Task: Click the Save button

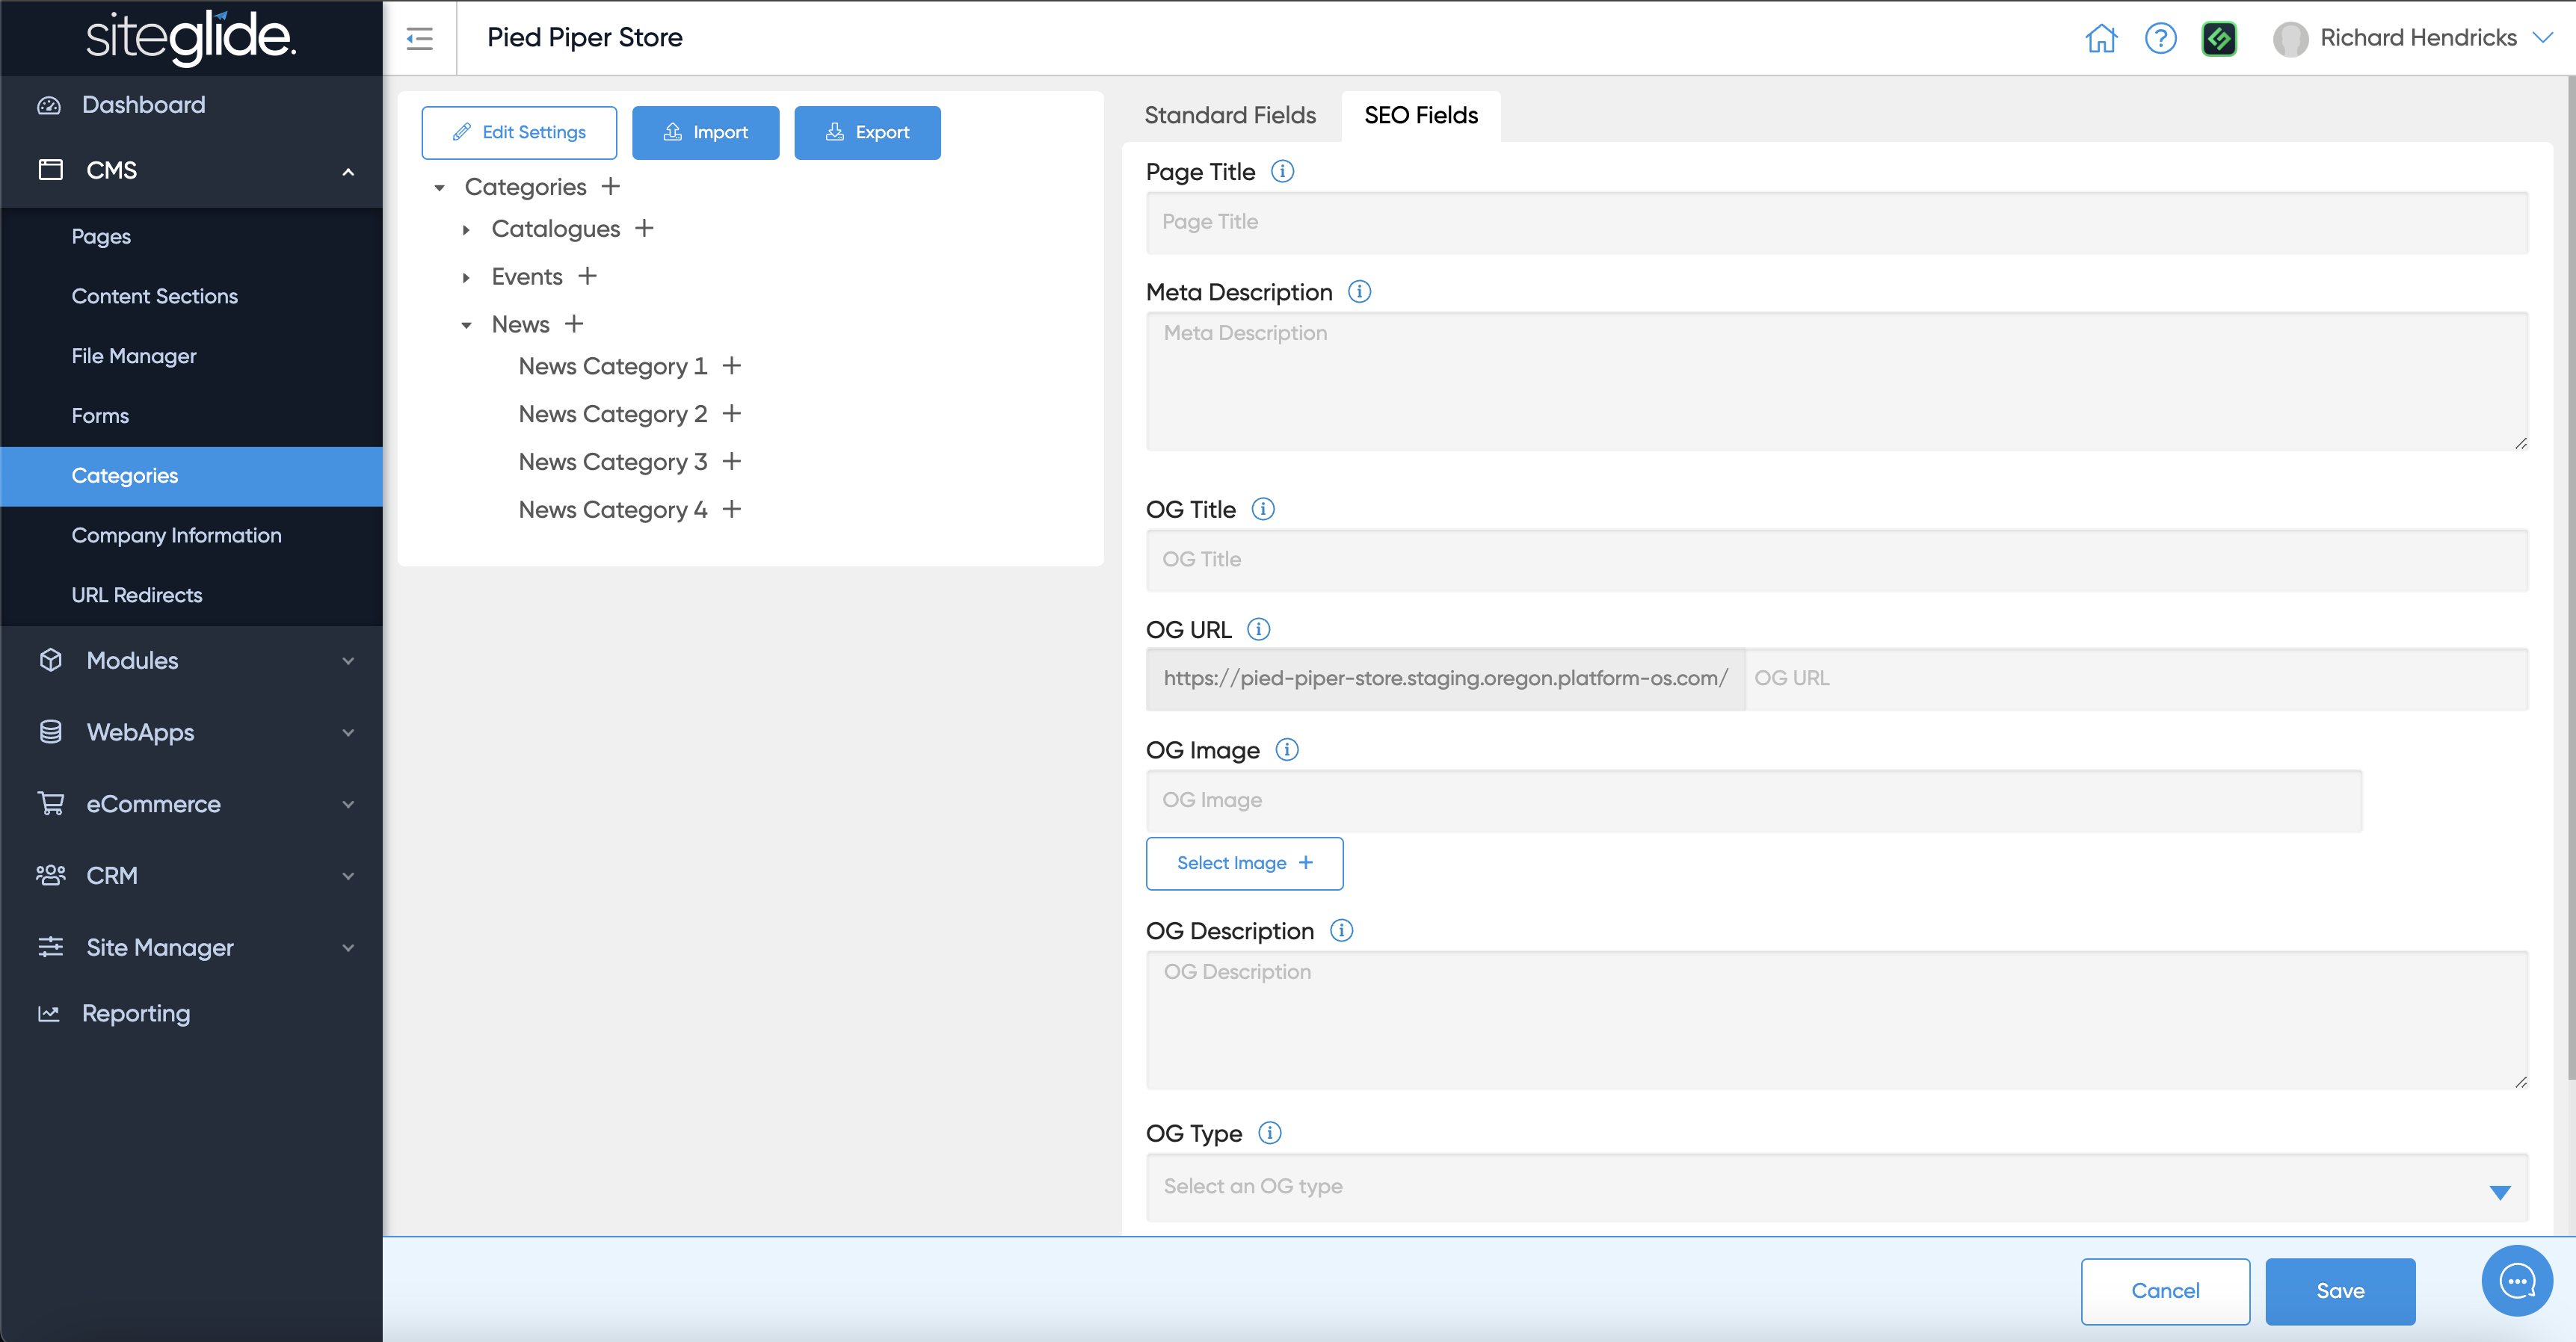Action: [x=2339, y=1290]
